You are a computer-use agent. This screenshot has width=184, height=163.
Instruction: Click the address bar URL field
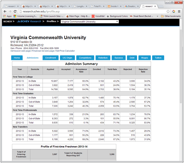[88, 11]
